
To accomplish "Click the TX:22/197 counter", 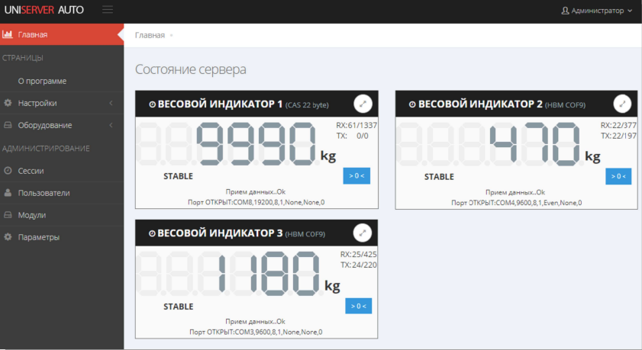I will click(x=618, y=136).
